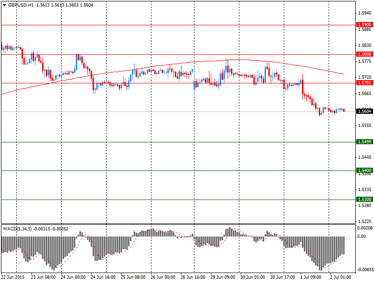Screen dimensions: 374x281
Task: Select the 1.5800 red resistance level label
Action: [364, 54]
